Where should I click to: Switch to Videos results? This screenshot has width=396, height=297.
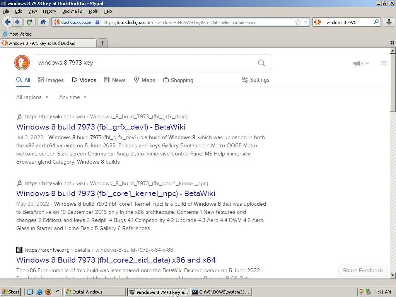84,80
